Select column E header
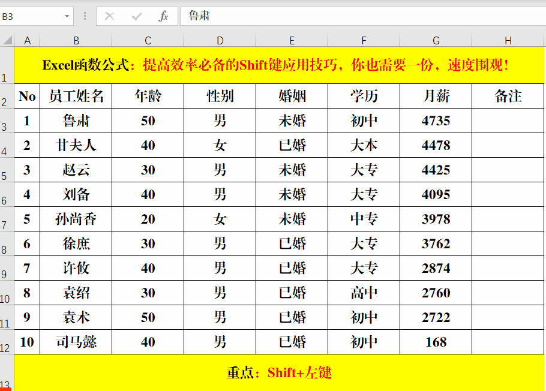 pyautogui.click(x=292, y=40)
